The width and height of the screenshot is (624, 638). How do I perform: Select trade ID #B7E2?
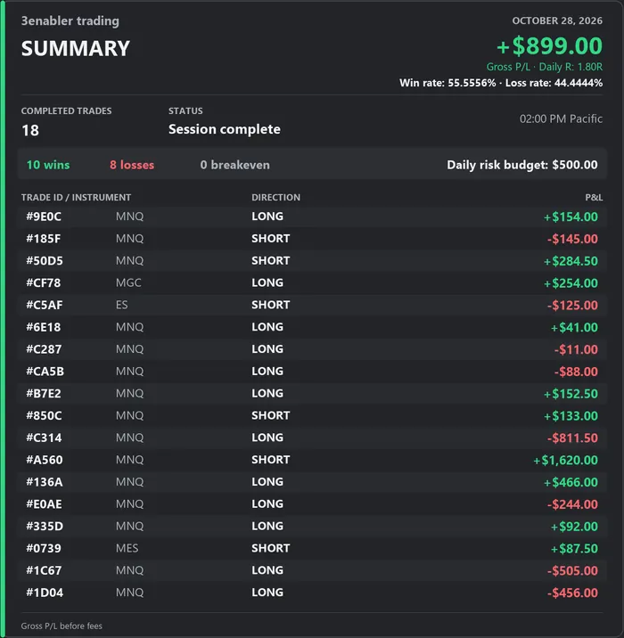click(44, 394)
